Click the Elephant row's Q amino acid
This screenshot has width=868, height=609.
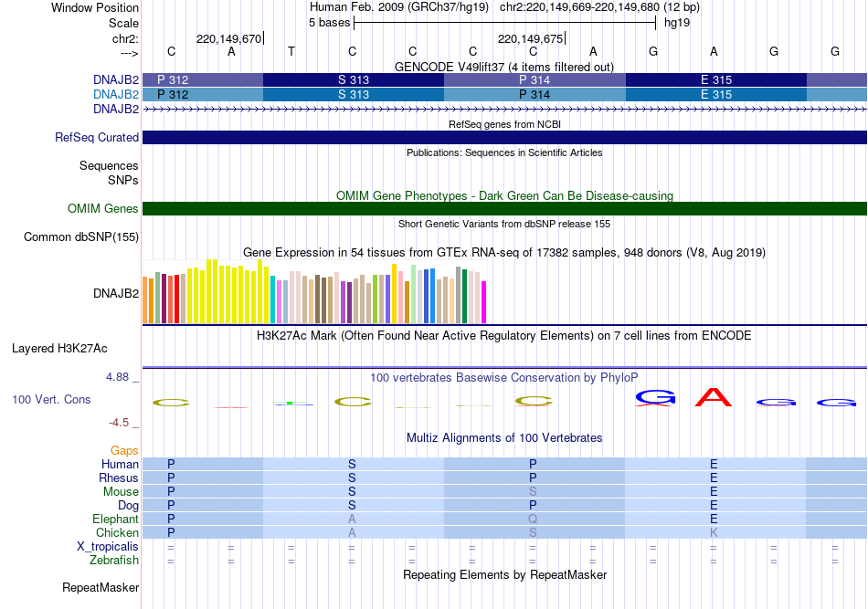[x=533, y=519]
